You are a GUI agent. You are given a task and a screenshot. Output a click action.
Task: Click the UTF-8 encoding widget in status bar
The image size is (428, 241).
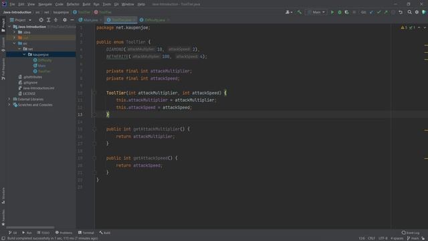pos(383,238)
